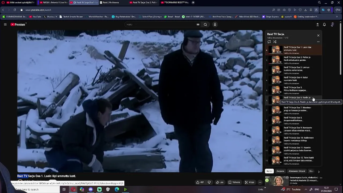
Task: Open YouTube notifications bell
Action: tap(324, 24)
